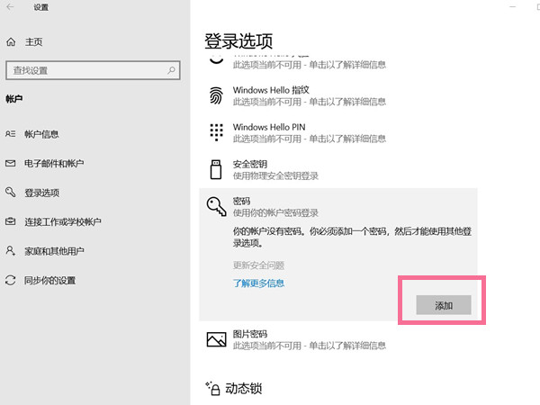Select 登录选项 in the sidebar
This screenshot has height=405, width=540.
point(41,193)
